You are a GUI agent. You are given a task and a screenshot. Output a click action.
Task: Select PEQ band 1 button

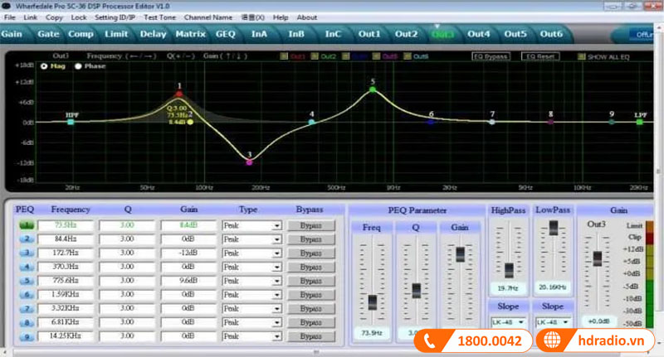click(x=26, y=225)
